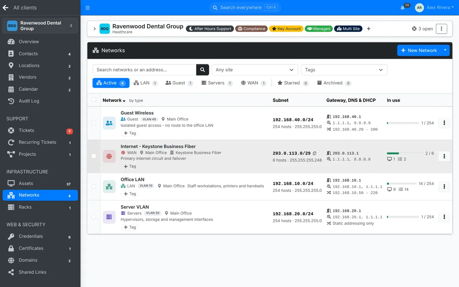Click the Office LAN network icon
This screenshot has height=287, width=459.
point(109,187)
